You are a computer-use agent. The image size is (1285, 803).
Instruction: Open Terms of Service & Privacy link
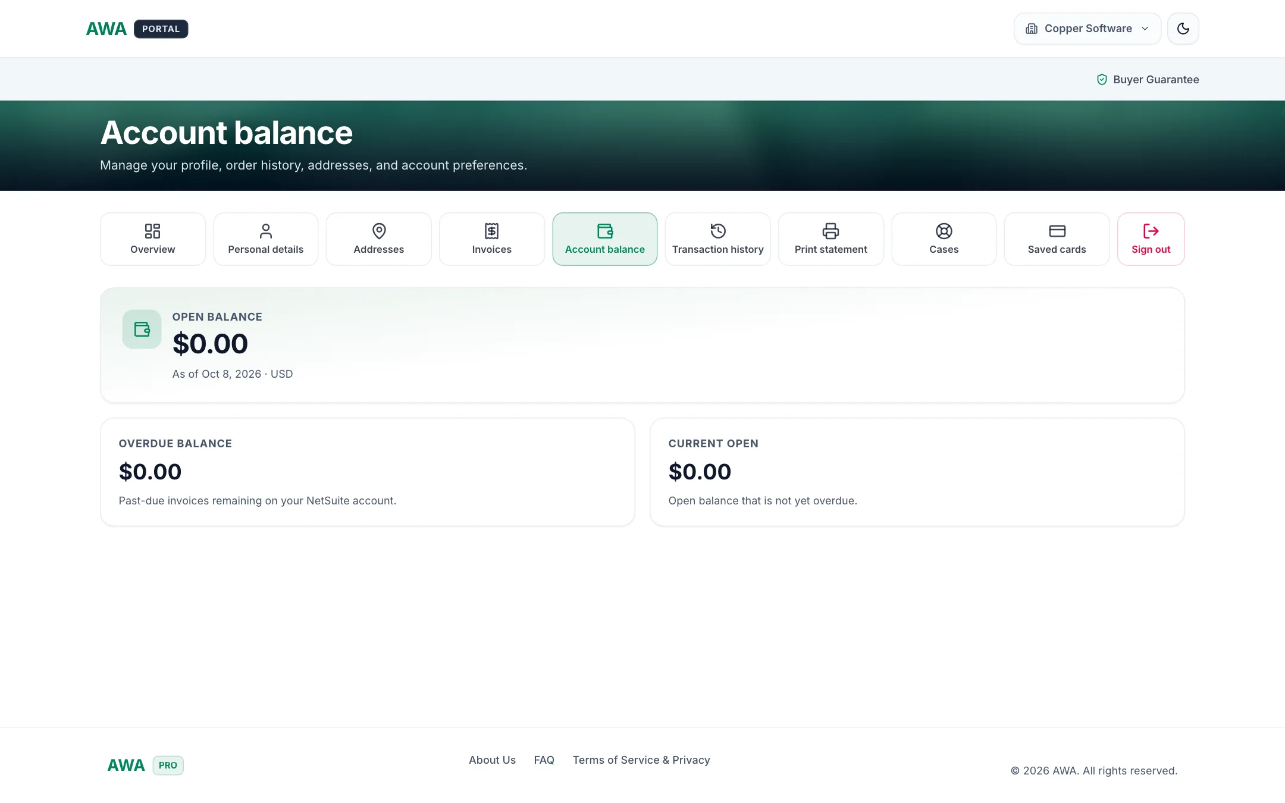point(641,760)
